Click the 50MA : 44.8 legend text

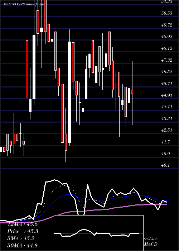[x=23, y=246]
